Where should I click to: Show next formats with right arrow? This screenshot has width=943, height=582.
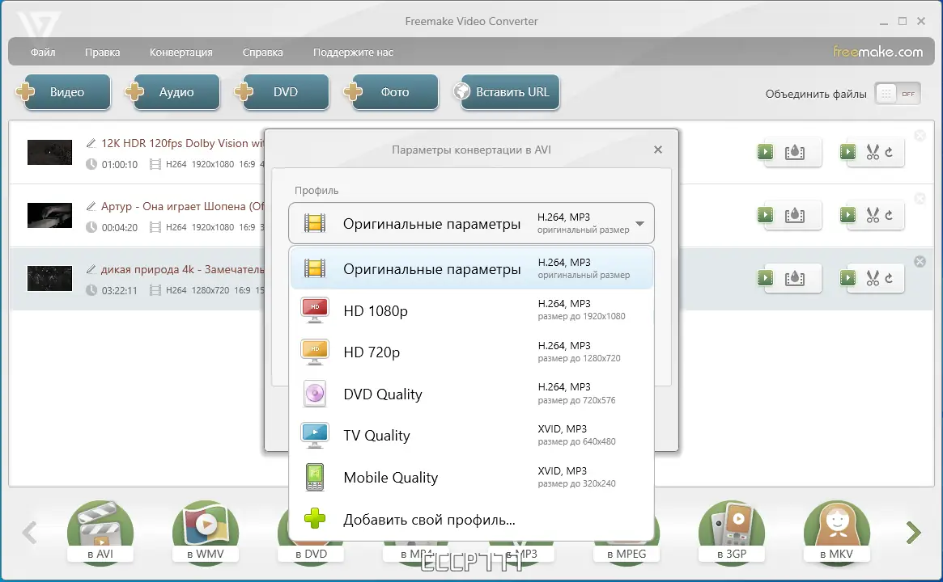pyautogui.click(x=914, y=532)
